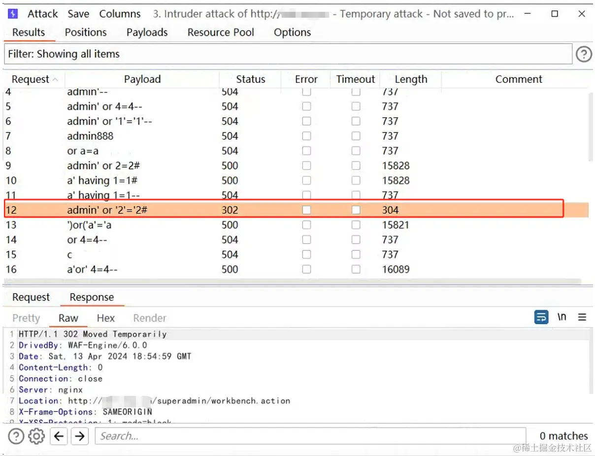The image size is (595, 456).
Task: Toggle the word wrap icon in response viewer
Action: tap(541, 317)
